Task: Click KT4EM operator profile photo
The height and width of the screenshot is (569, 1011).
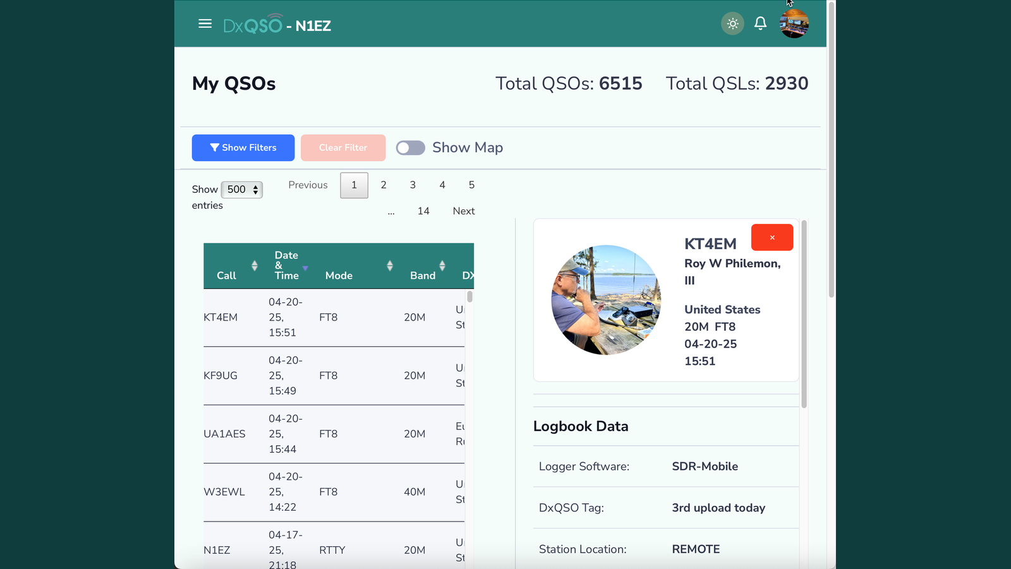Action: pos(606,300)
